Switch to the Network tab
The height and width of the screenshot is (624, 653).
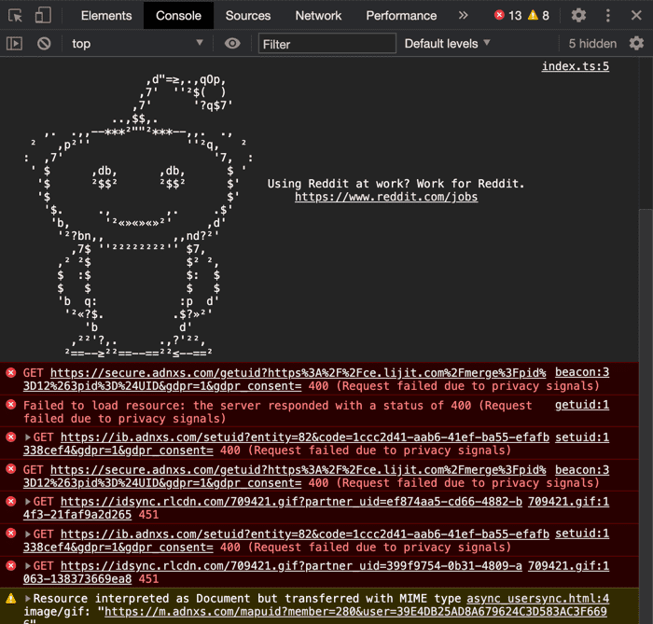(x=318, y=16)
